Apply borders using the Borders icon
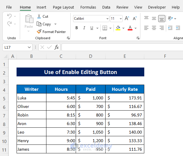This screenshot has width=183, height=156. point(105,28)
